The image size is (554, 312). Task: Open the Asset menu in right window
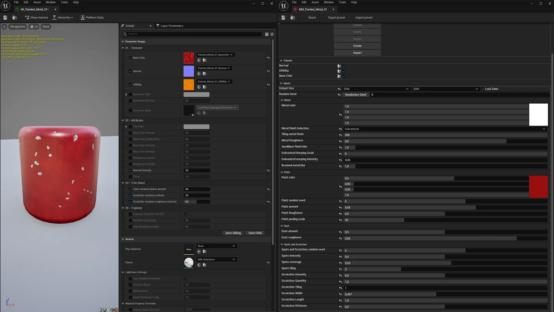(x=315, y=2)
